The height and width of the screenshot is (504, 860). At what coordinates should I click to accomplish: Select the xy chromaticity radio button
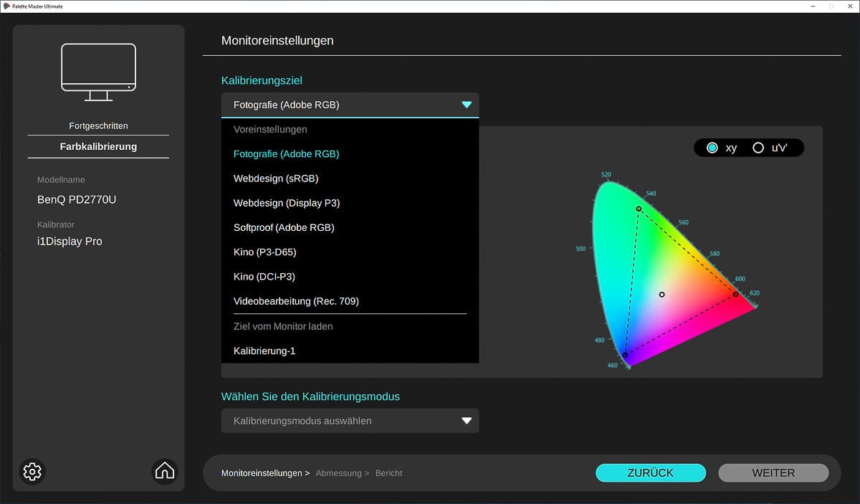click(x=712, y=148)
